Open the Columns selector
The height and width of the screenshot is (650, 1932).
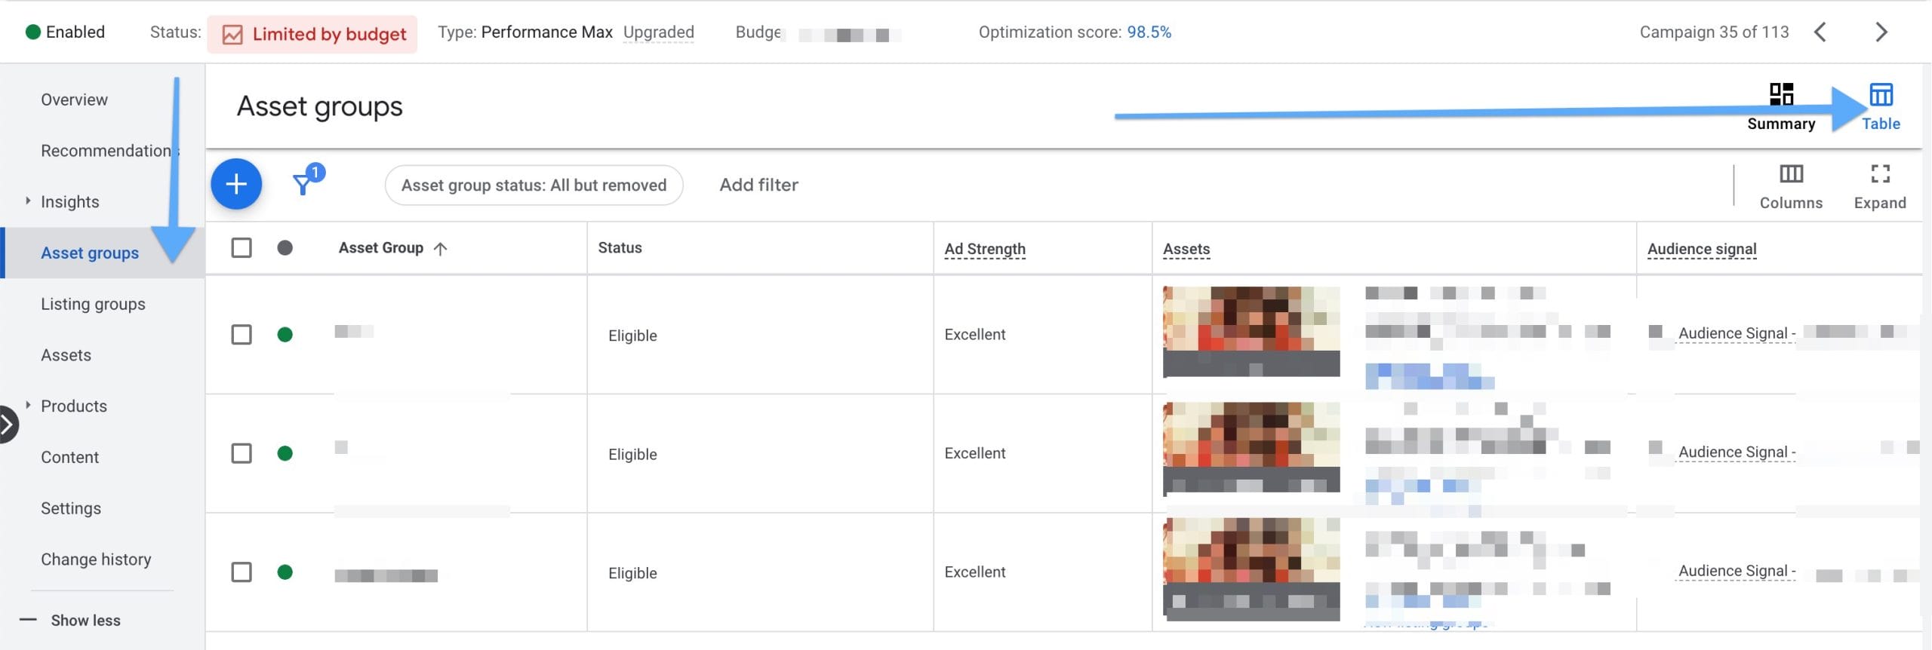coord(1790,185)
